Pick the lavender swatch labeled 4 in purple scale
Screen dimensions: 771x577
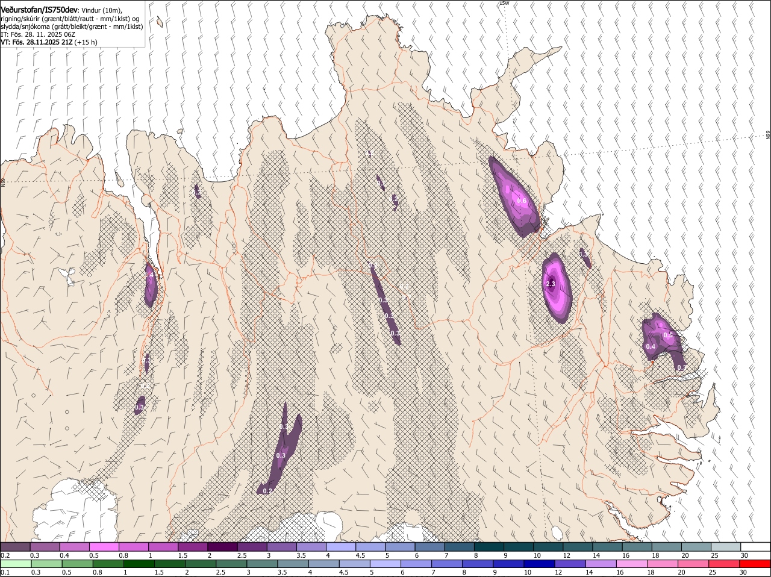pos(341,546)
